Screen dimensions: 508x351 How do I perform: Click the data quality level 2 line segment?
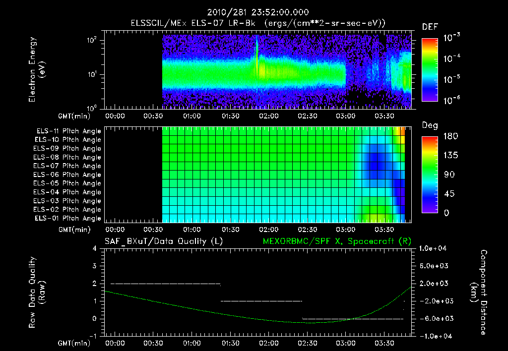[166, 284]
